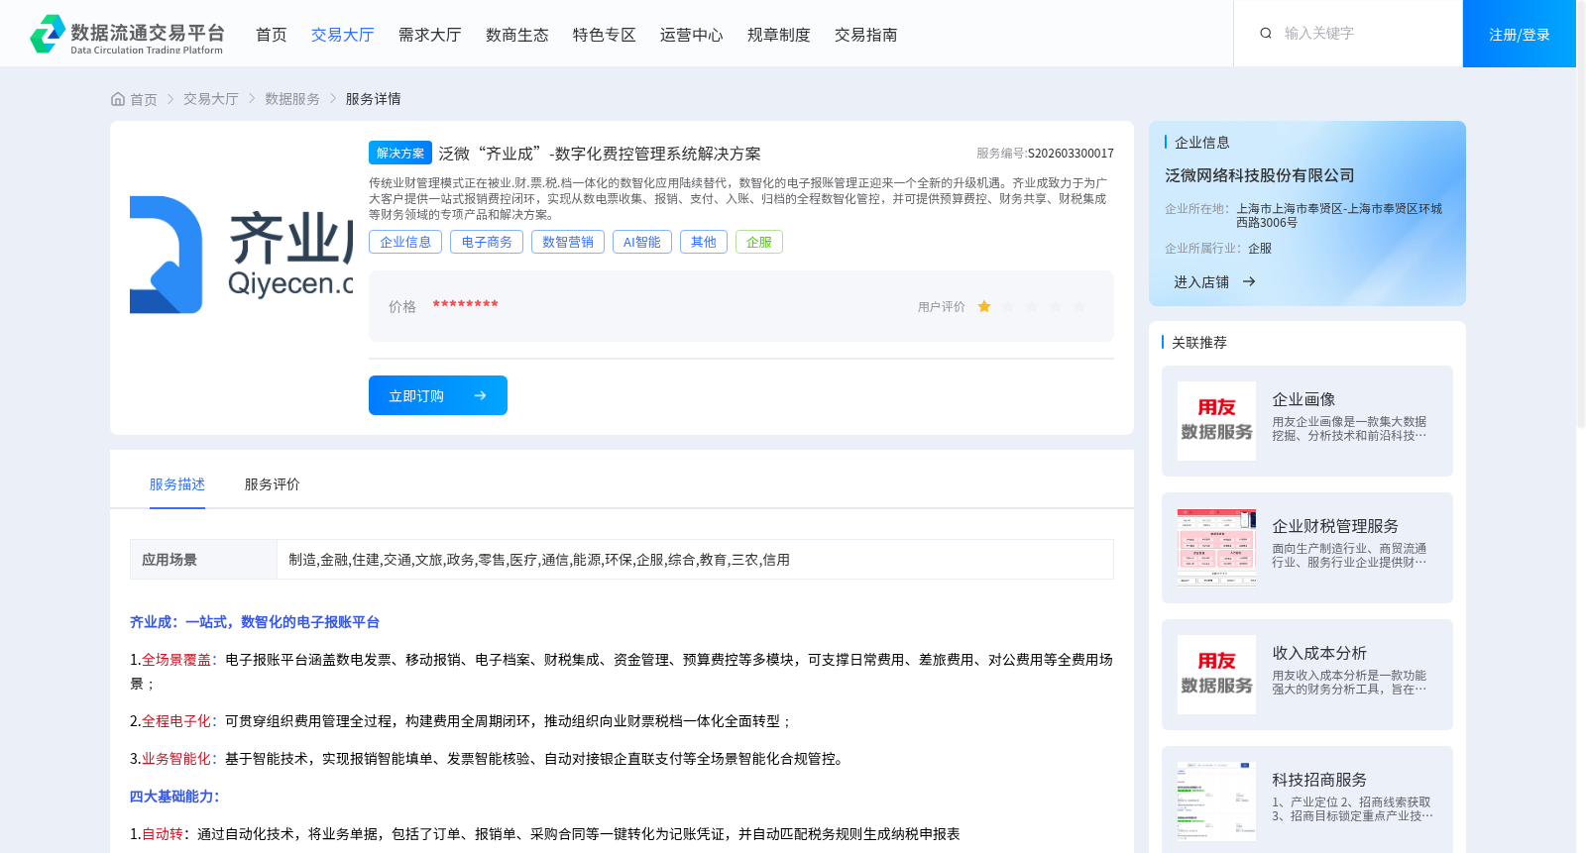Select the 电子商务 tag
Screen dimensions: 1586x853
point(487,242)
